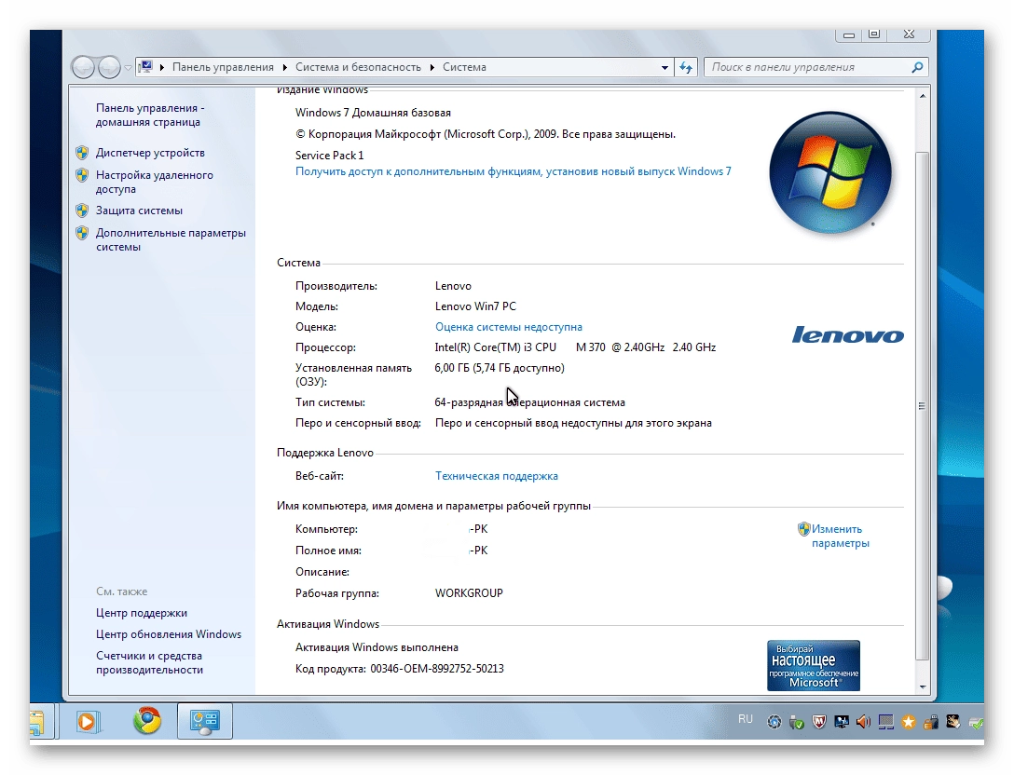Select the Система breadcrumb
This screenshot has width=1014, height=775.
464,67
